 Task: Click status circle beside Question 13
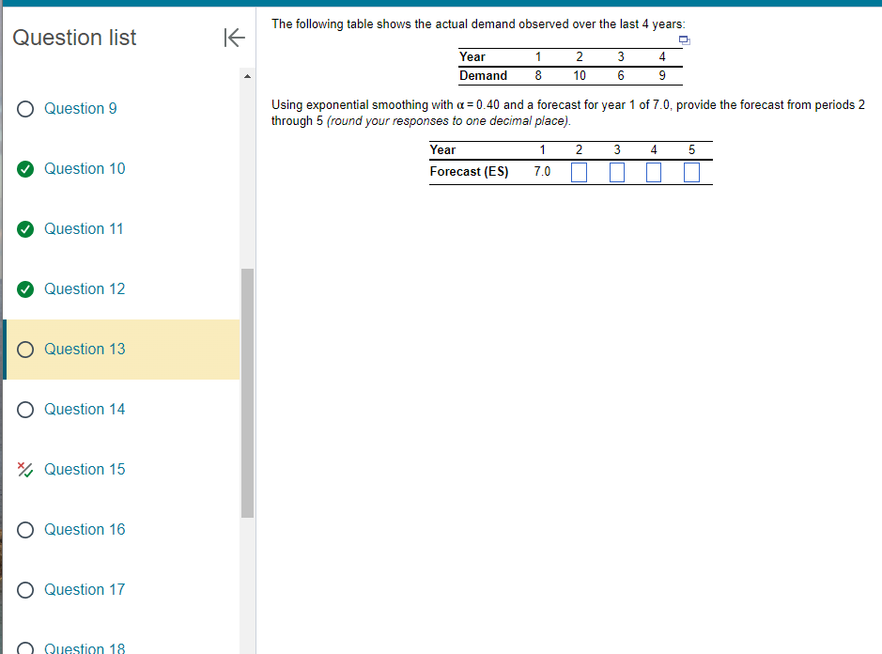[25, 350]
